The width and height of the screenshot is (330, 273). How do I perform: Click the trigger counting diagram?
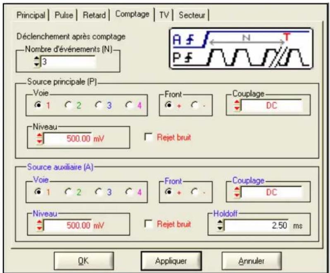241,48
